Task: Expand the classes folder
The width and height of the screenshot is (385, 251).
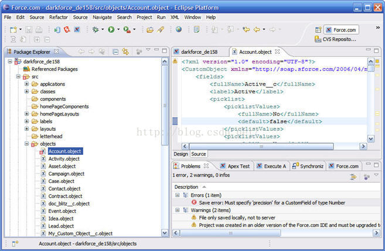Action: 26,91
